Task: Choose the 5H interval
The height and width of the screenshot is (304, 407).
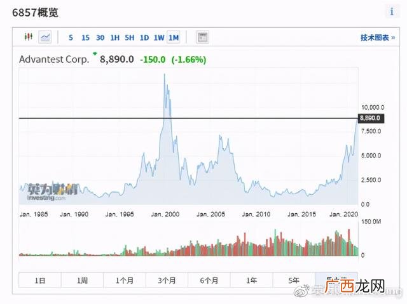Action: pos(130,37)
